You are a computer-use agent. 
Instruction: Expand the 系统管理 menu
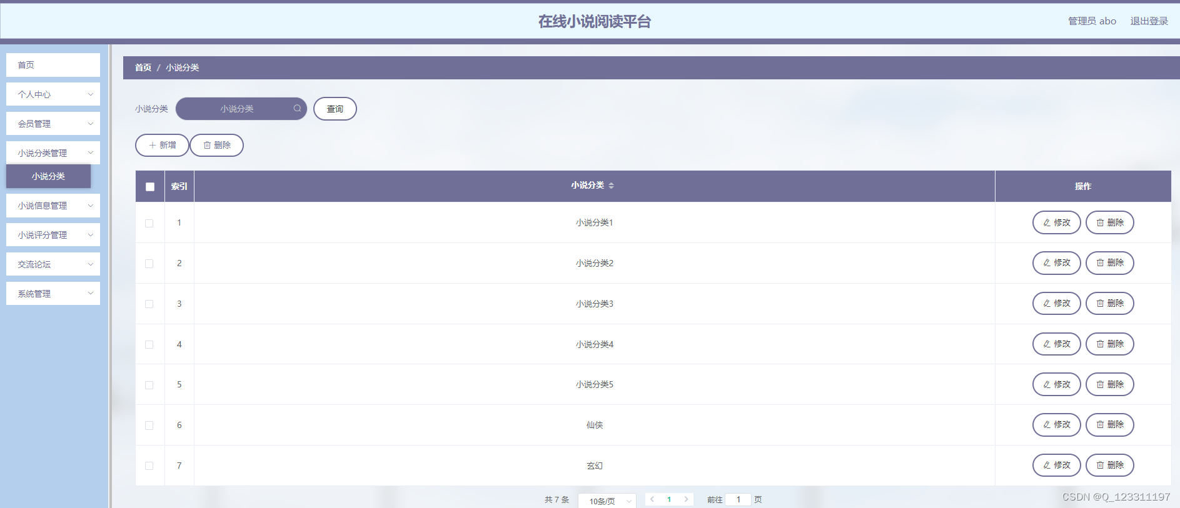pos(53,294)
